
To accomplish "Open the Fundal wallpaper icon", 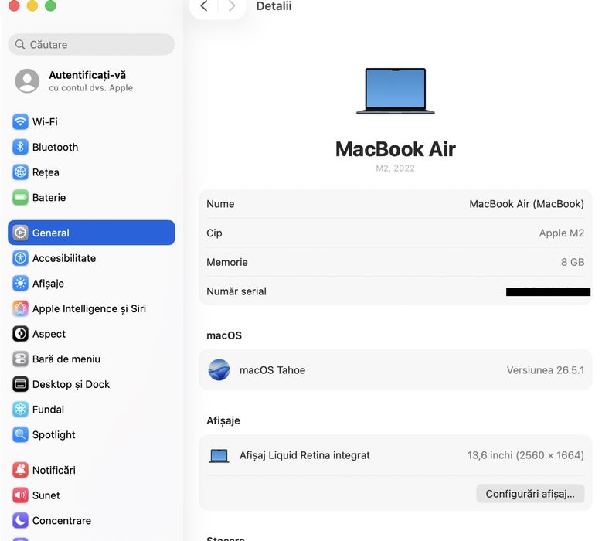I will click(x=20, y=410).
